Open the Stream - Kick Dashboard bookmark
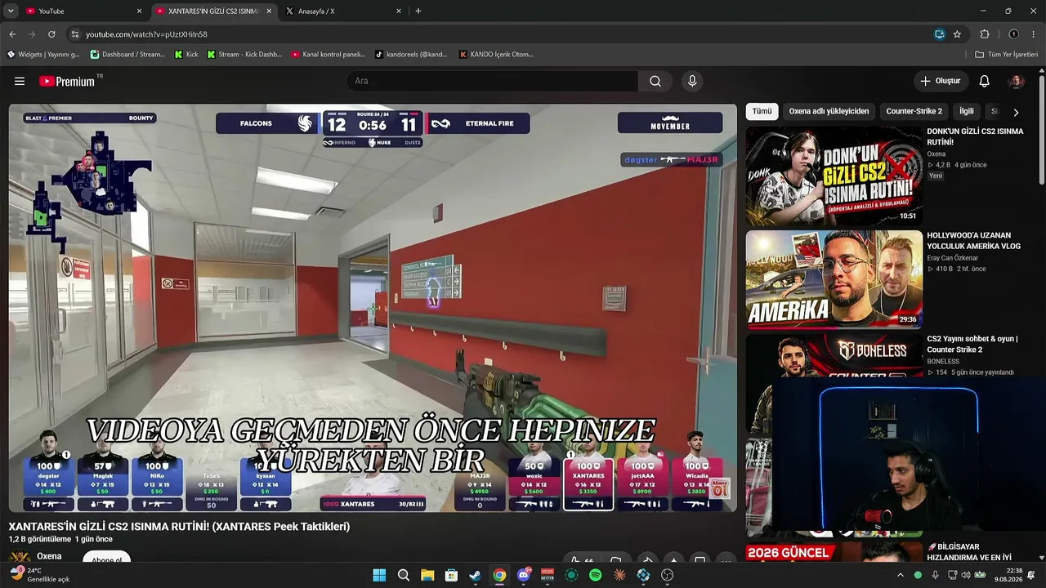This screenshot has width=1046, height=588. click(x=244, y=55)
